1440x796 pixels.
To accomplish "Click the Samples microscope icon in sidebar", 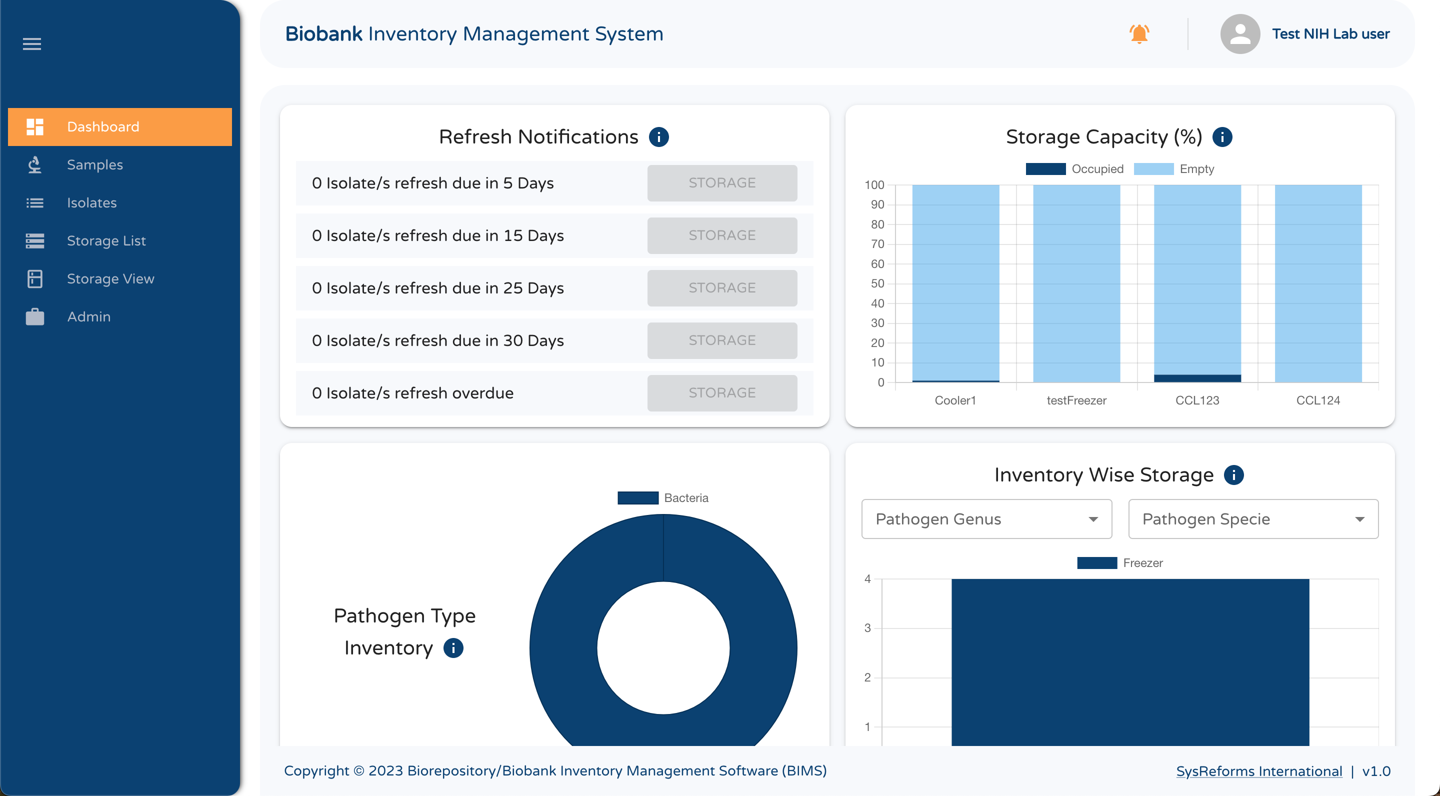I will click(x=34, y=165).
